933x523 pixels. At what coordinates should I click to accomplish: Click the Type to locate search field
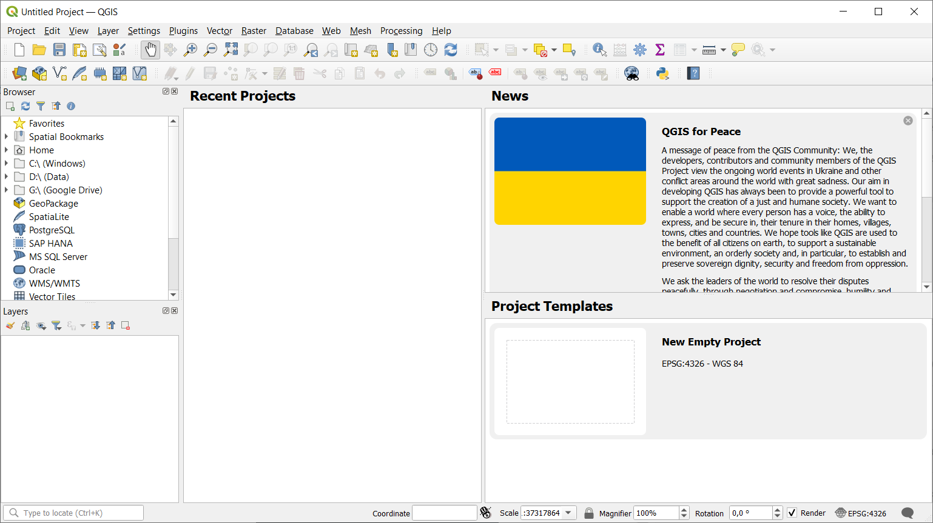coord(73,513)
